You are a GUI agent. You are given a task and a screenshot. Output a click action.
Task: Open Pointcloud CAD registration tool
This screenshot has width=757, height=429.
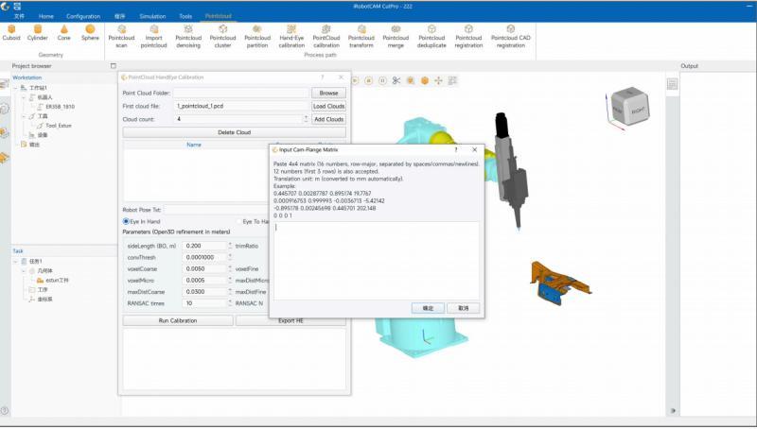click(510, 37)
